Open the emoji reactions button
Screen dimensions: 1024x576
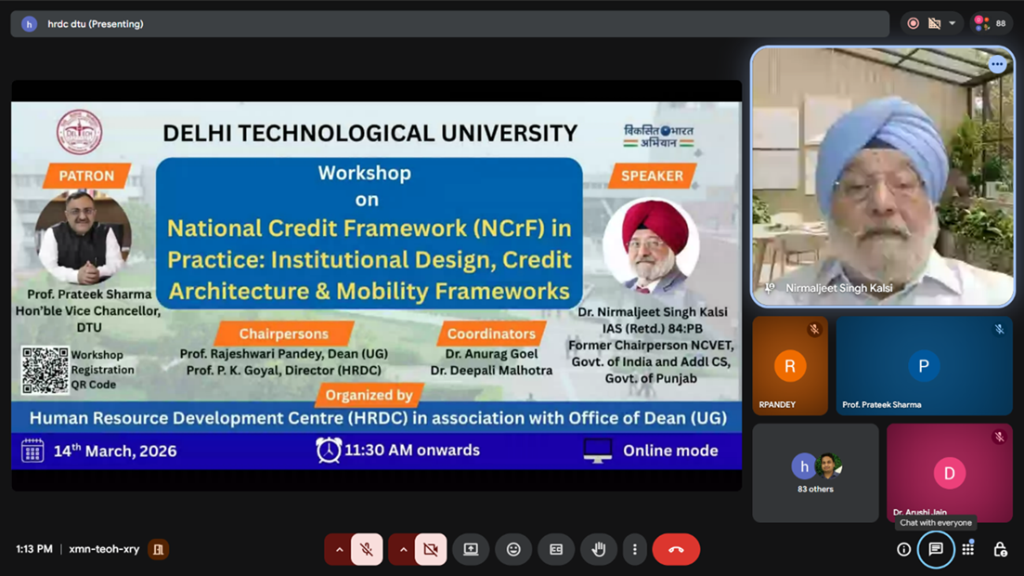point(513,549)
